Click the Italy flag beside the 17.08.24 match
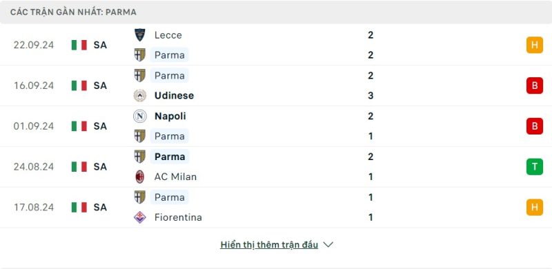Screen dimensions: 552x269 [79, 207]
